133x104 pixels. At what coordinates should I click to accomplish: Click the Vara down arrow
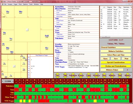click(x=58, y=77)
